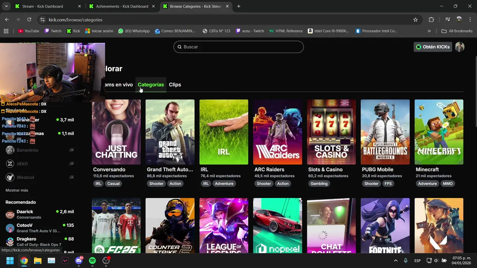Open Intel Core i9-9900K Amazon bookmark

tap(328, 31)
